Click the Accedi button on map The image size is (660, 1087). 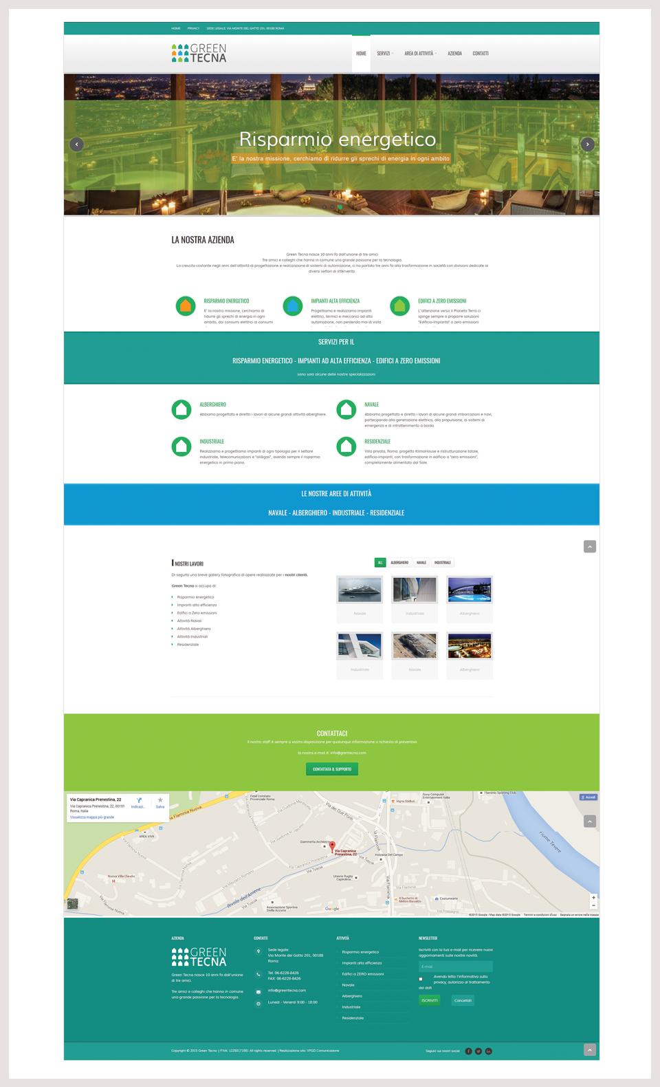(x=588, y=797)
